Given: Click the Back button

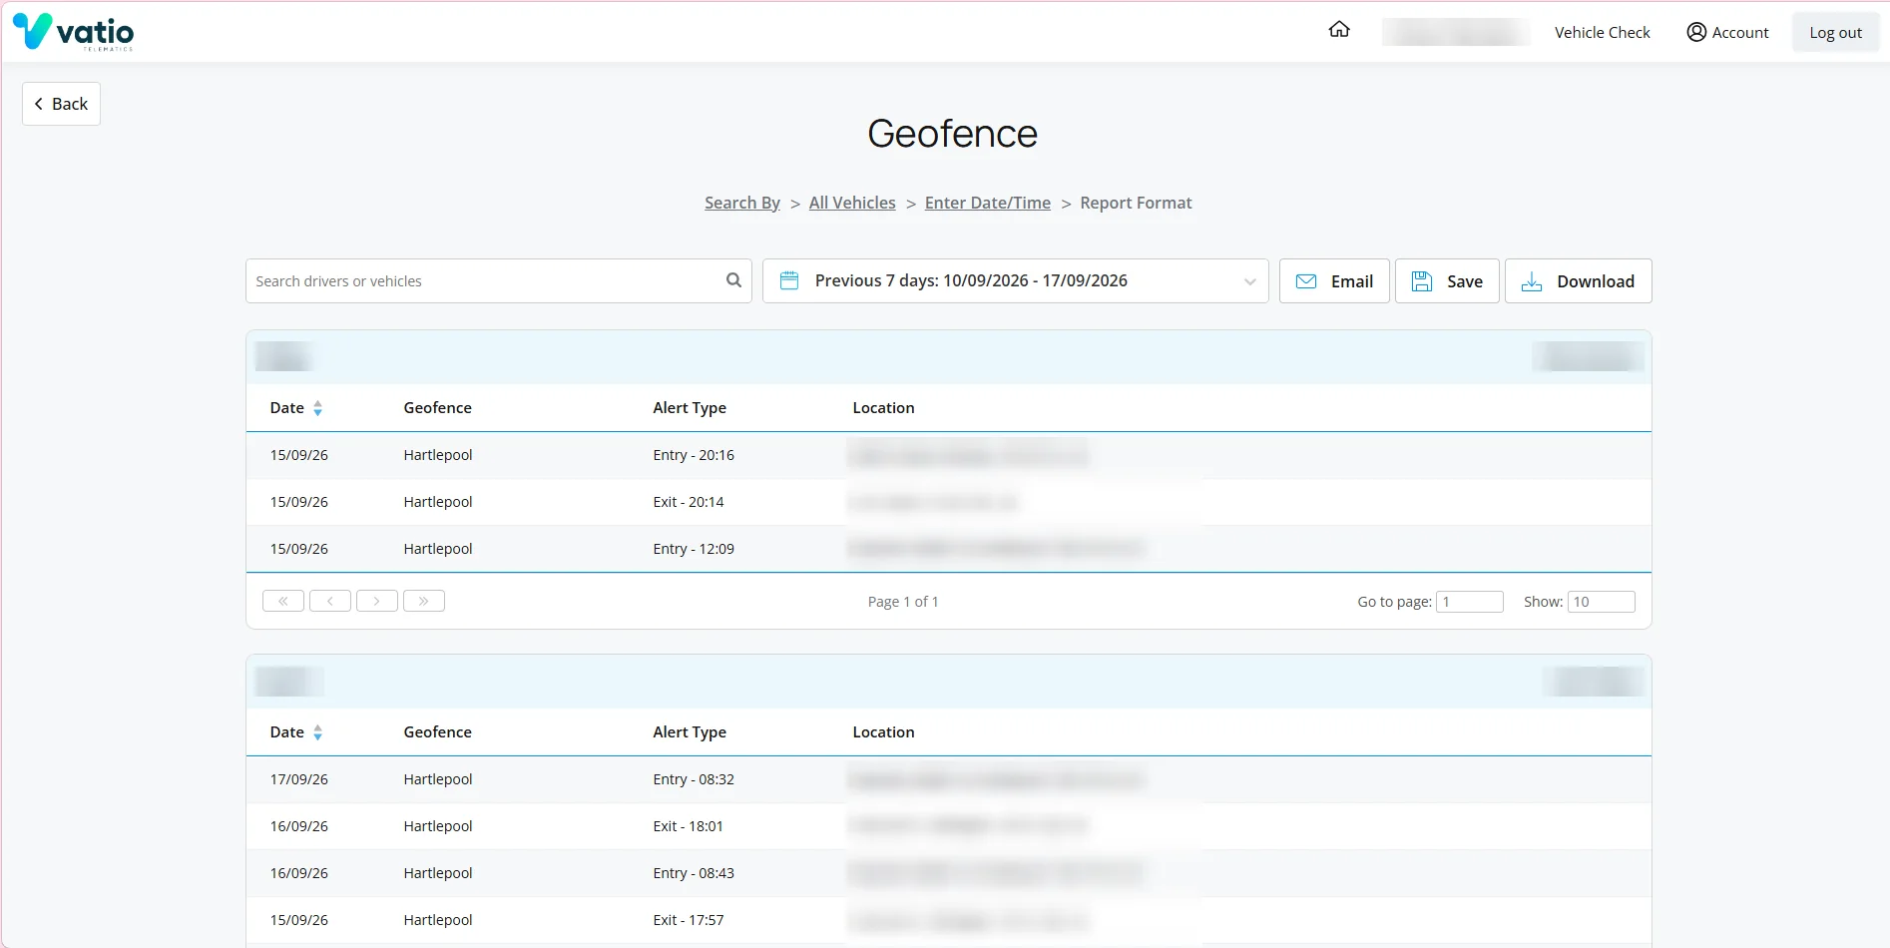Looking at the screenshot, I should pos(61,104).
